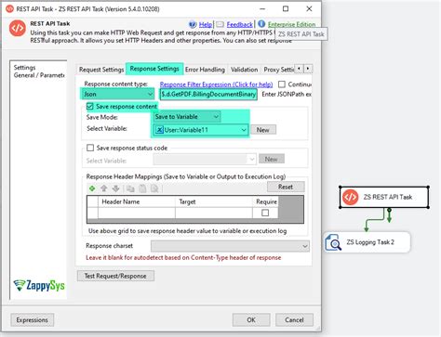441x337 pixels.
Task: Click Header Name column header
Action: coord(137,201)
